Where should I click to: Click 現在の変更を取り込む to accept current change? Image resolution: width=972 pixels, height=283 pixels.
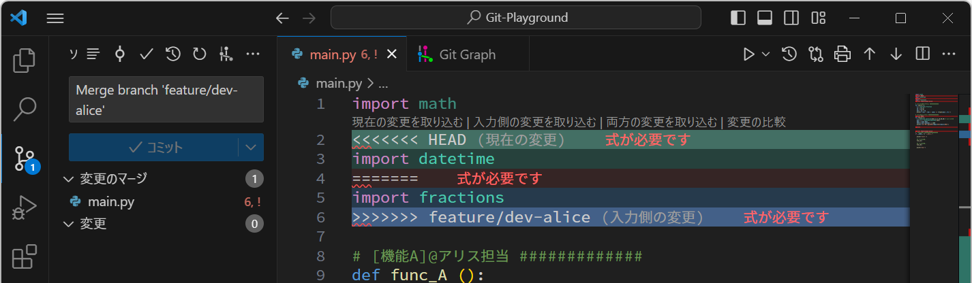point(408,122)
